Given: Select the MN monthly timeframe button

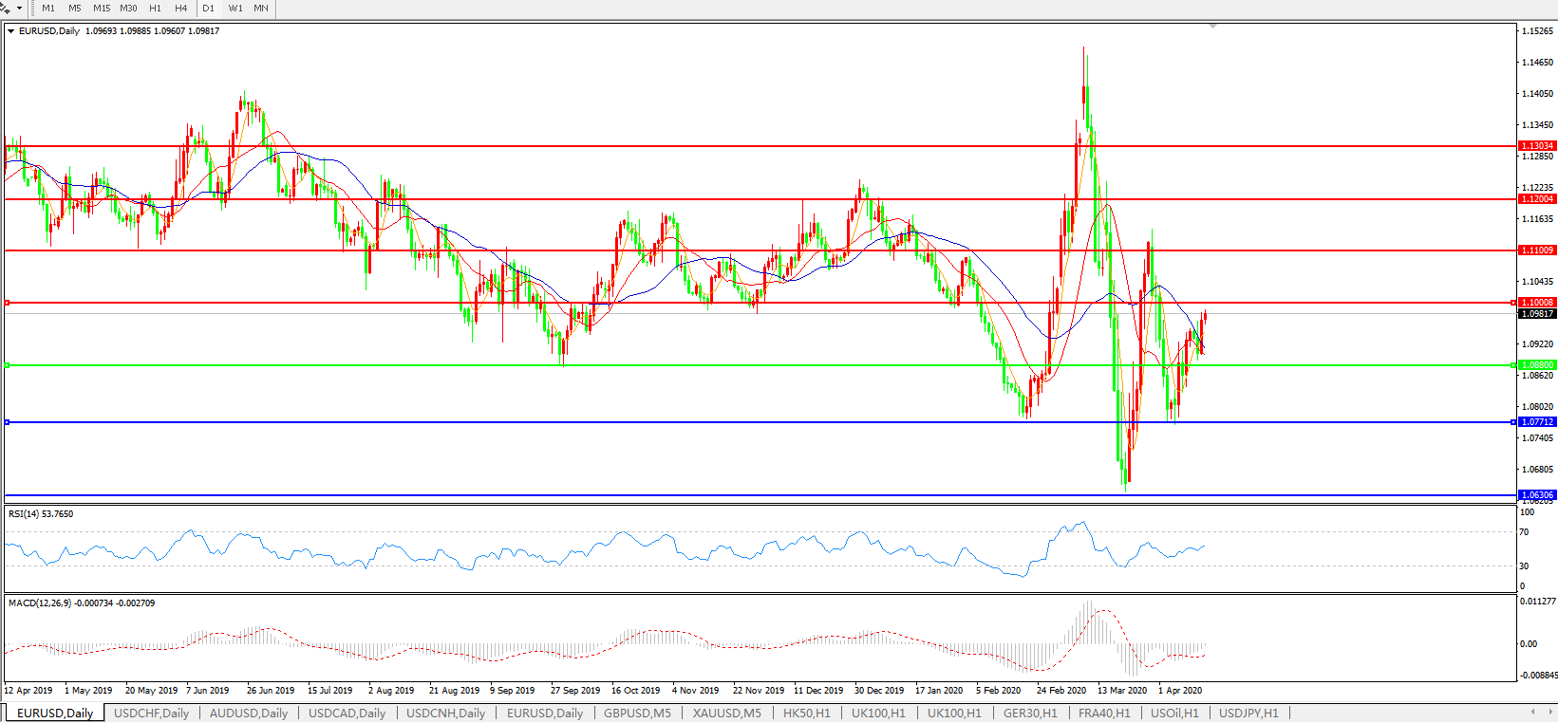Looking at the screenshot, I should tap(261, 8).
